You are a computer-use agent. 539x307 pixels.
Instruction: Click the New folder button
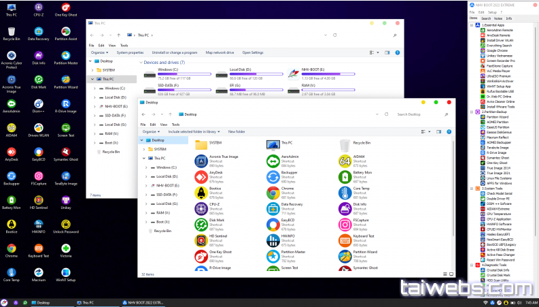237,132
